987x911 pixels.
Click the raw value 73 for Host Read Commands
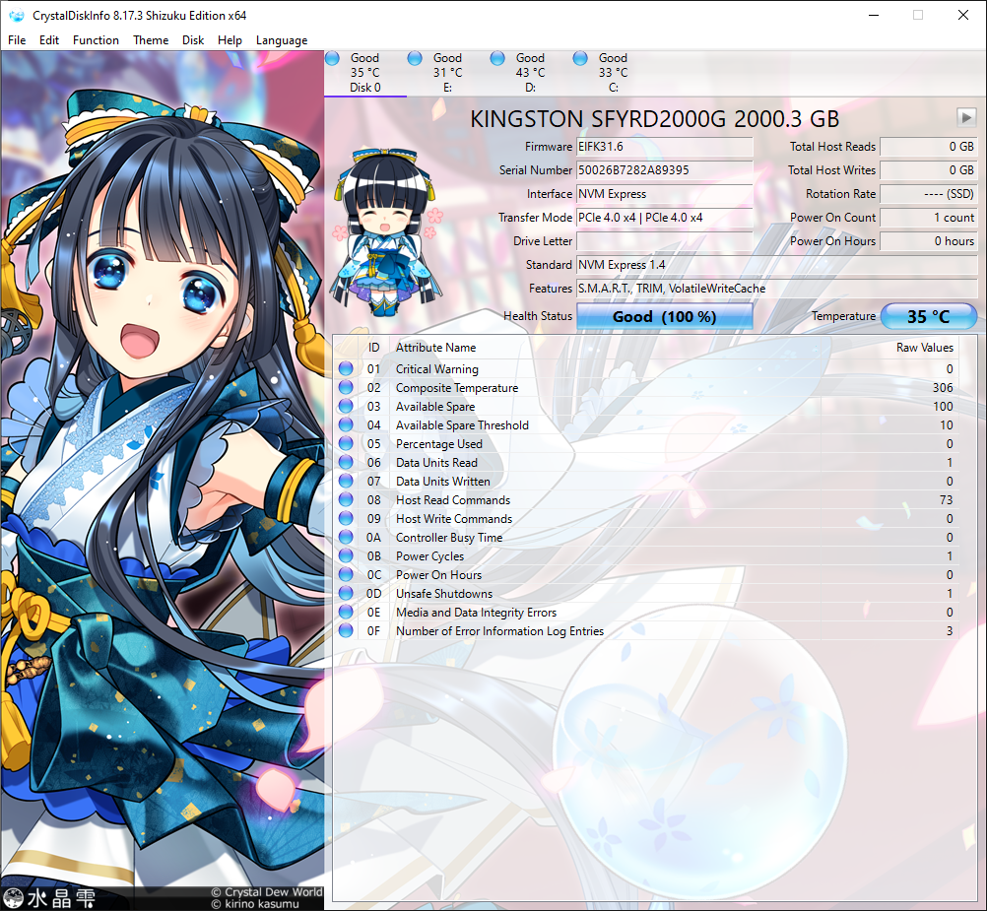pos(946,499)
